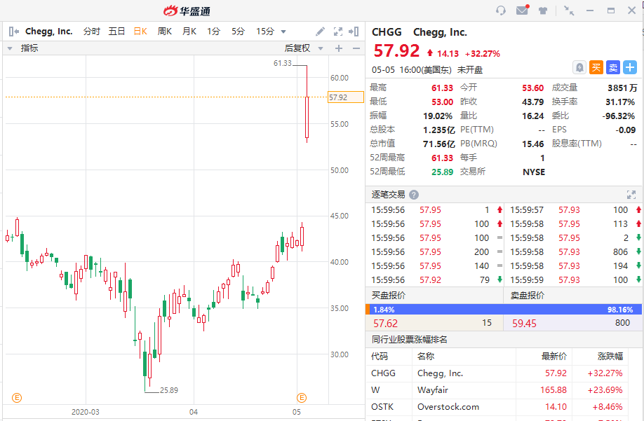The image size is (644, 421).
Task: Click the 华盛通 app logo
Action: point(187,11)
